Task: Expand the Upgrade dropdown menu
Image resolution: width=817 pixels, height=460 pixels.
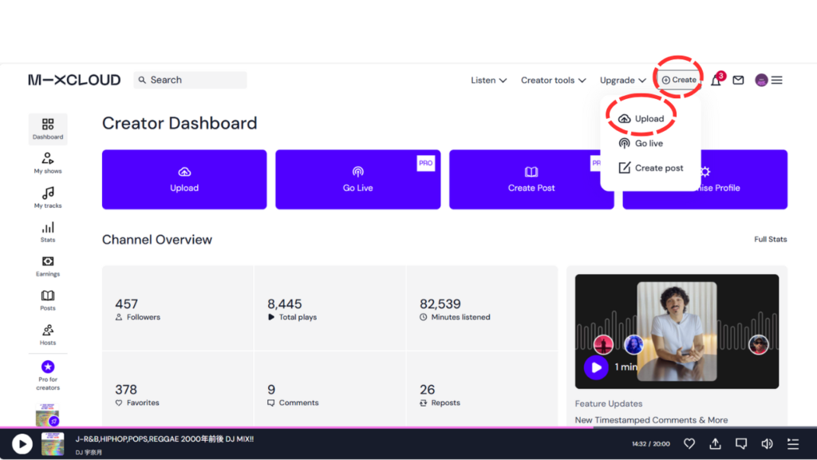Action: tap(622, 81)
